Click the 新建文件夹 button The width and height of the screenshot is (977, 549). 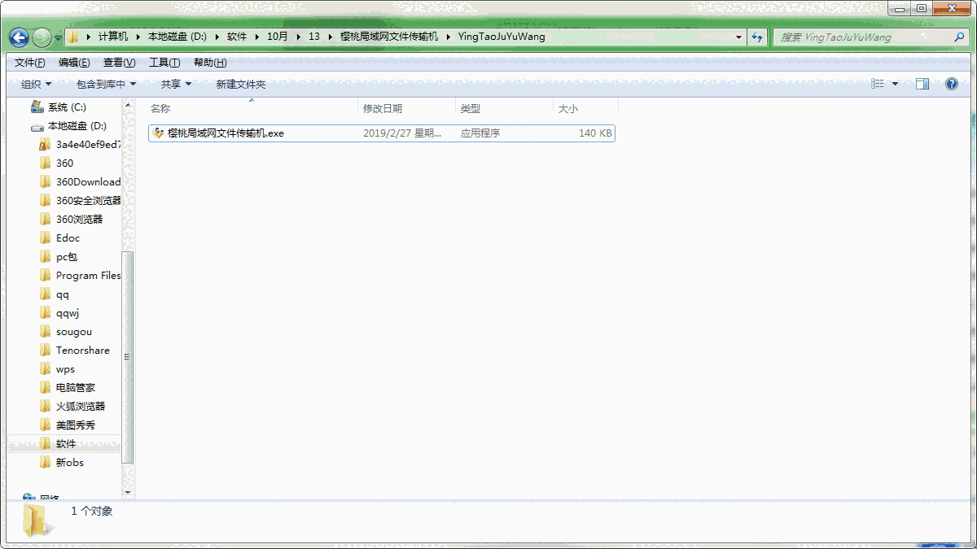[241, 85]
